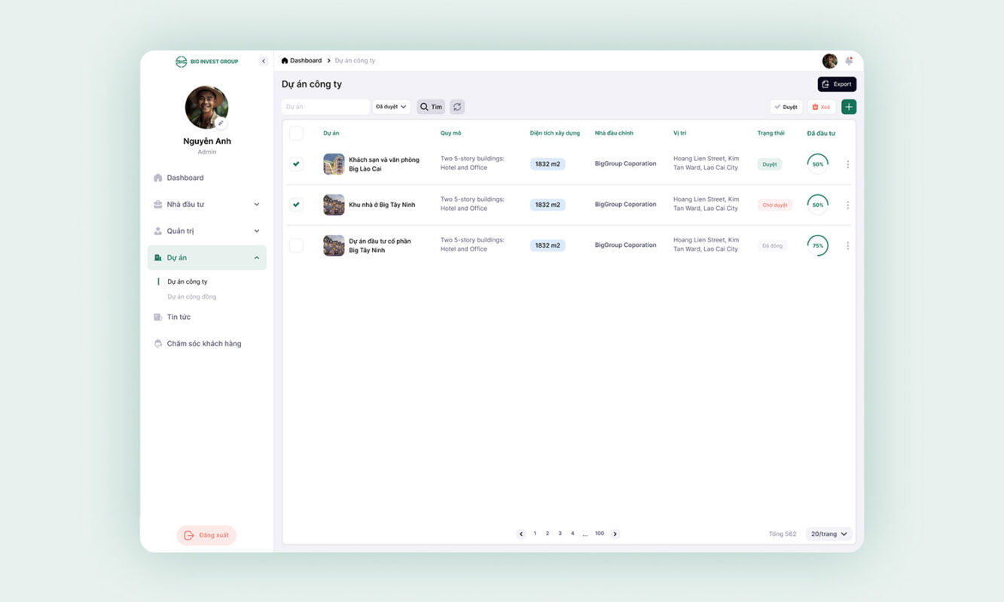Expand the Nhà đầu tư sidebar menu

[207, 205]
